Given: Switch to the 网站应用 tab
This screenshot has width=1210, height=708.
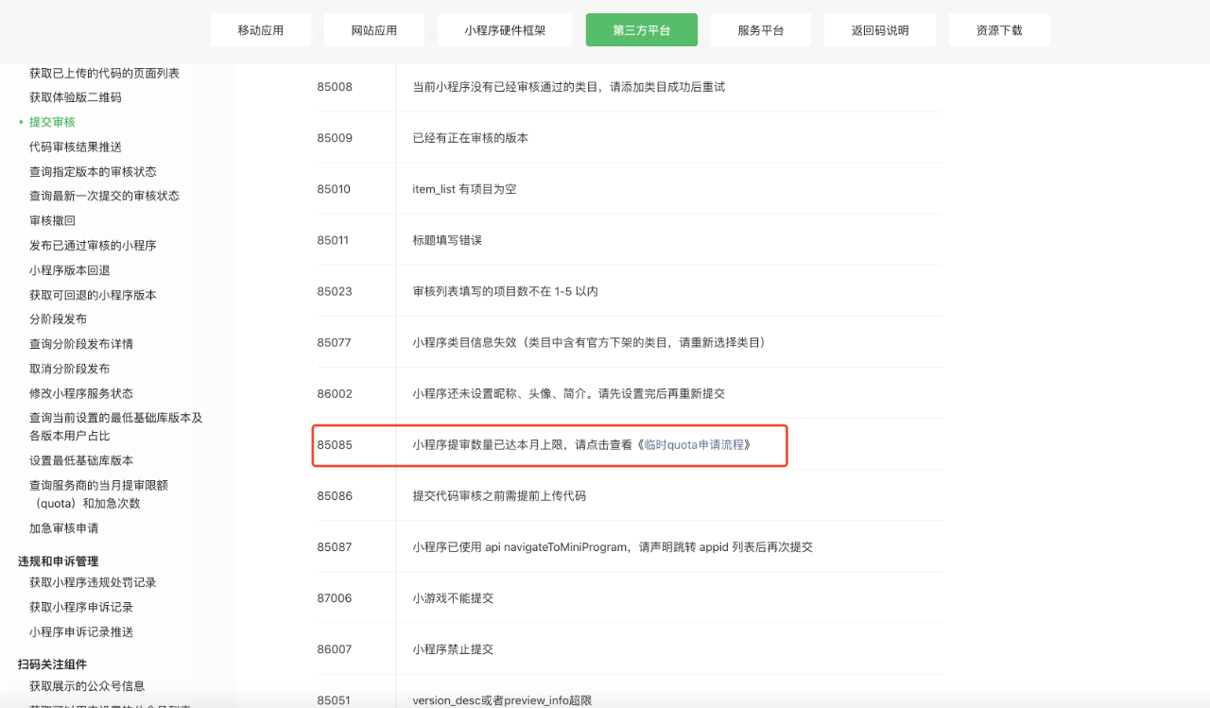Looking at the screenshot, I should coord(374,30).
